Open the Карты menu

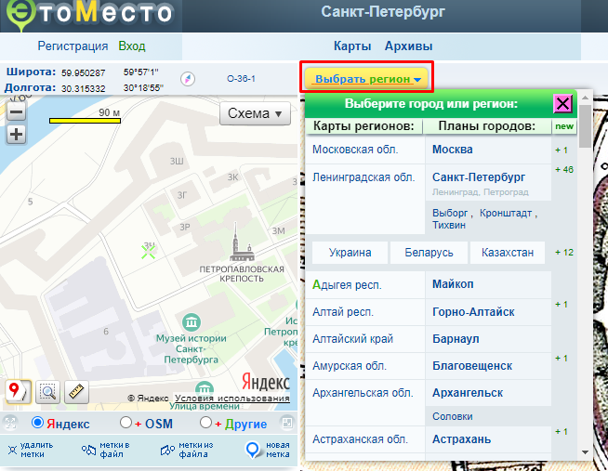352,46
